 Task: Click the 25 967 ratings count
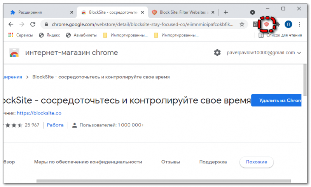[x=32, y=125]
